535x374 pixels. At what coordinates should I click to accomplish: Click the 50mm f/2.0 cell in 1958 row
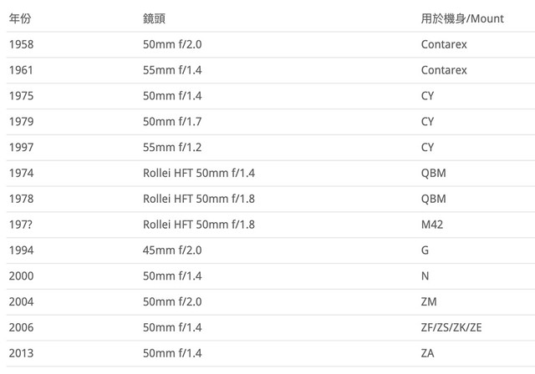(x=172, y=44)
